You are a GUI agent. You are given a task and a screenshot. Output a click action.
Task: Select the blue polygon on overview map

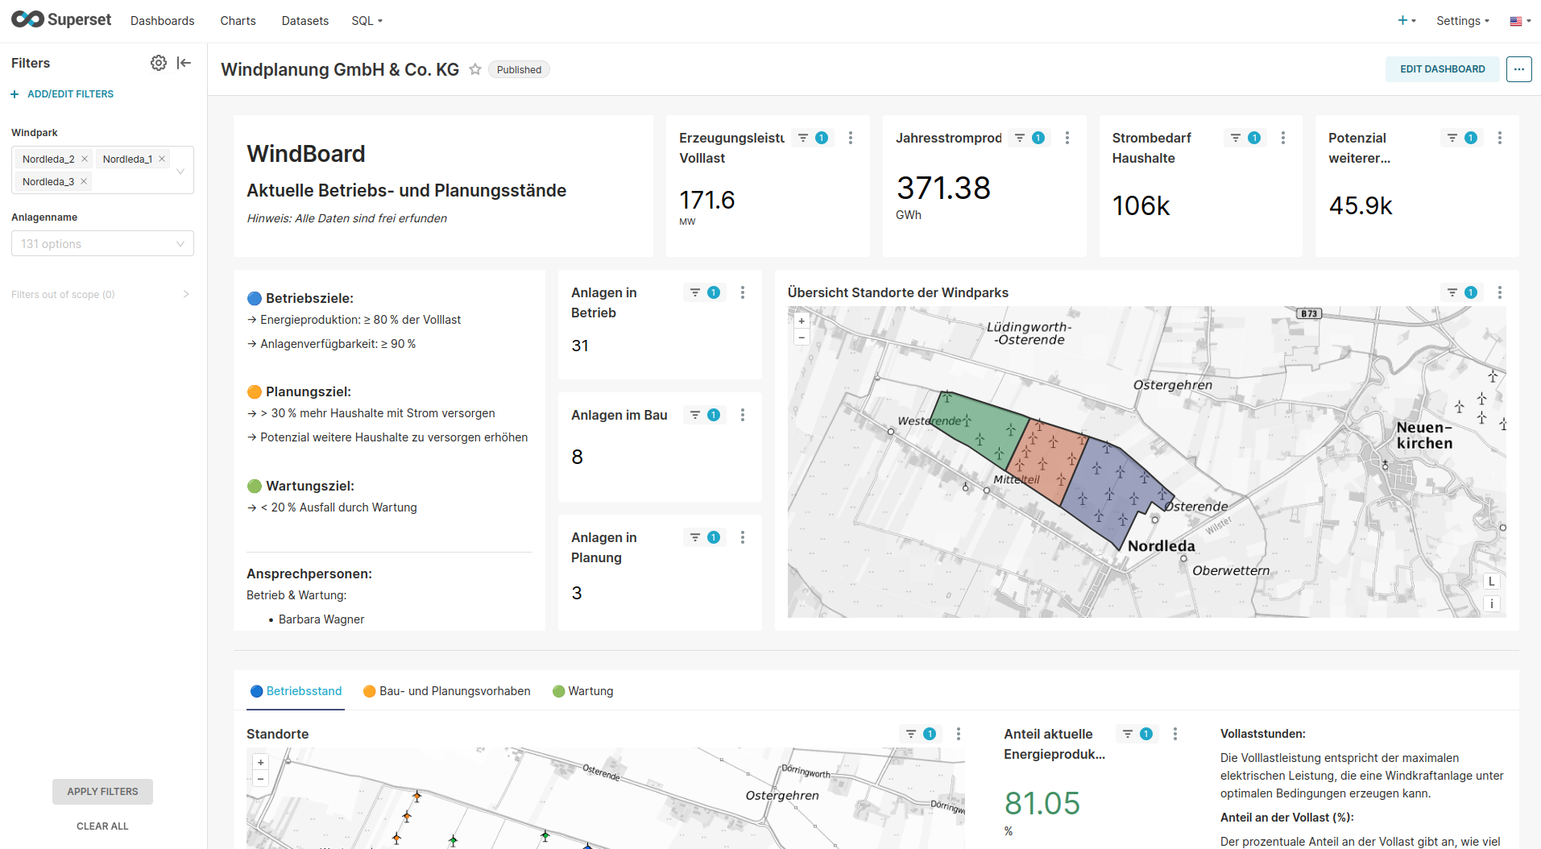point(1116,491)
